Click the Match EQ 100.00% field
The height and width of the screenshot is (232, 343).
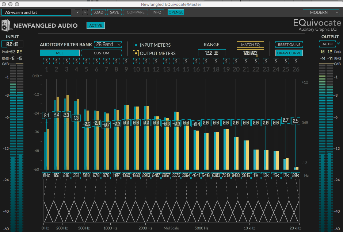pyautogui.click(x=250, y=53)
